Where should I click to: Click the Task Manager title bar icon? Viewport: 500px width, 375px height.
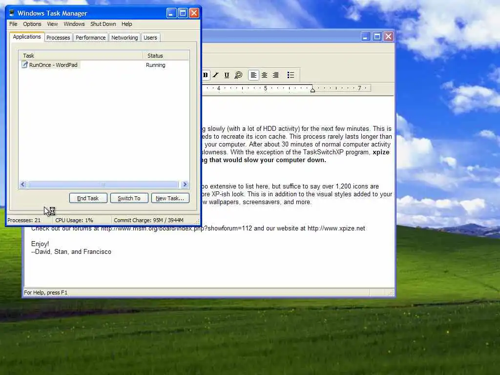point(12,13)
